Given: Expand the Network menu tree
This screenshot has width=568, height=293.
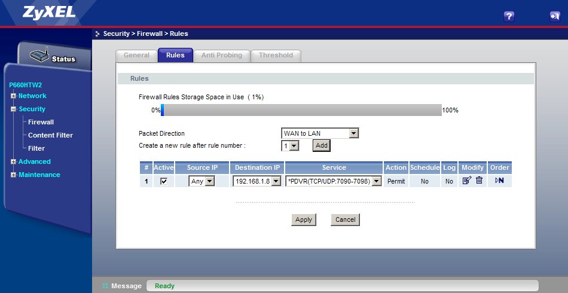Looking at the screenshot, I should tap(13, 96).
